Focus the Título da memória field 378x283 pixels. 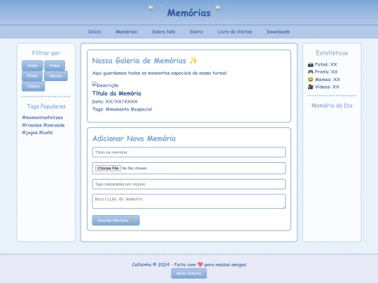coord(189,152)
